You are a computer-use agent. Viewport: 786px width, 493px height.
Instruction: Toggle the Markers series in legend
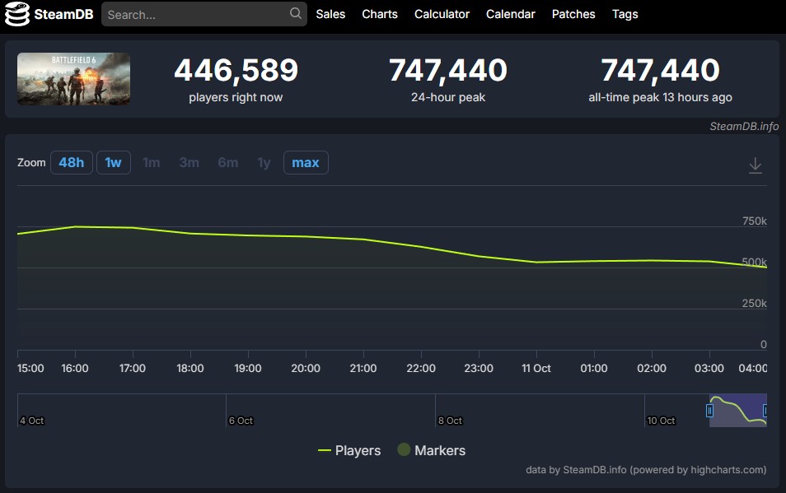[432, 450]
